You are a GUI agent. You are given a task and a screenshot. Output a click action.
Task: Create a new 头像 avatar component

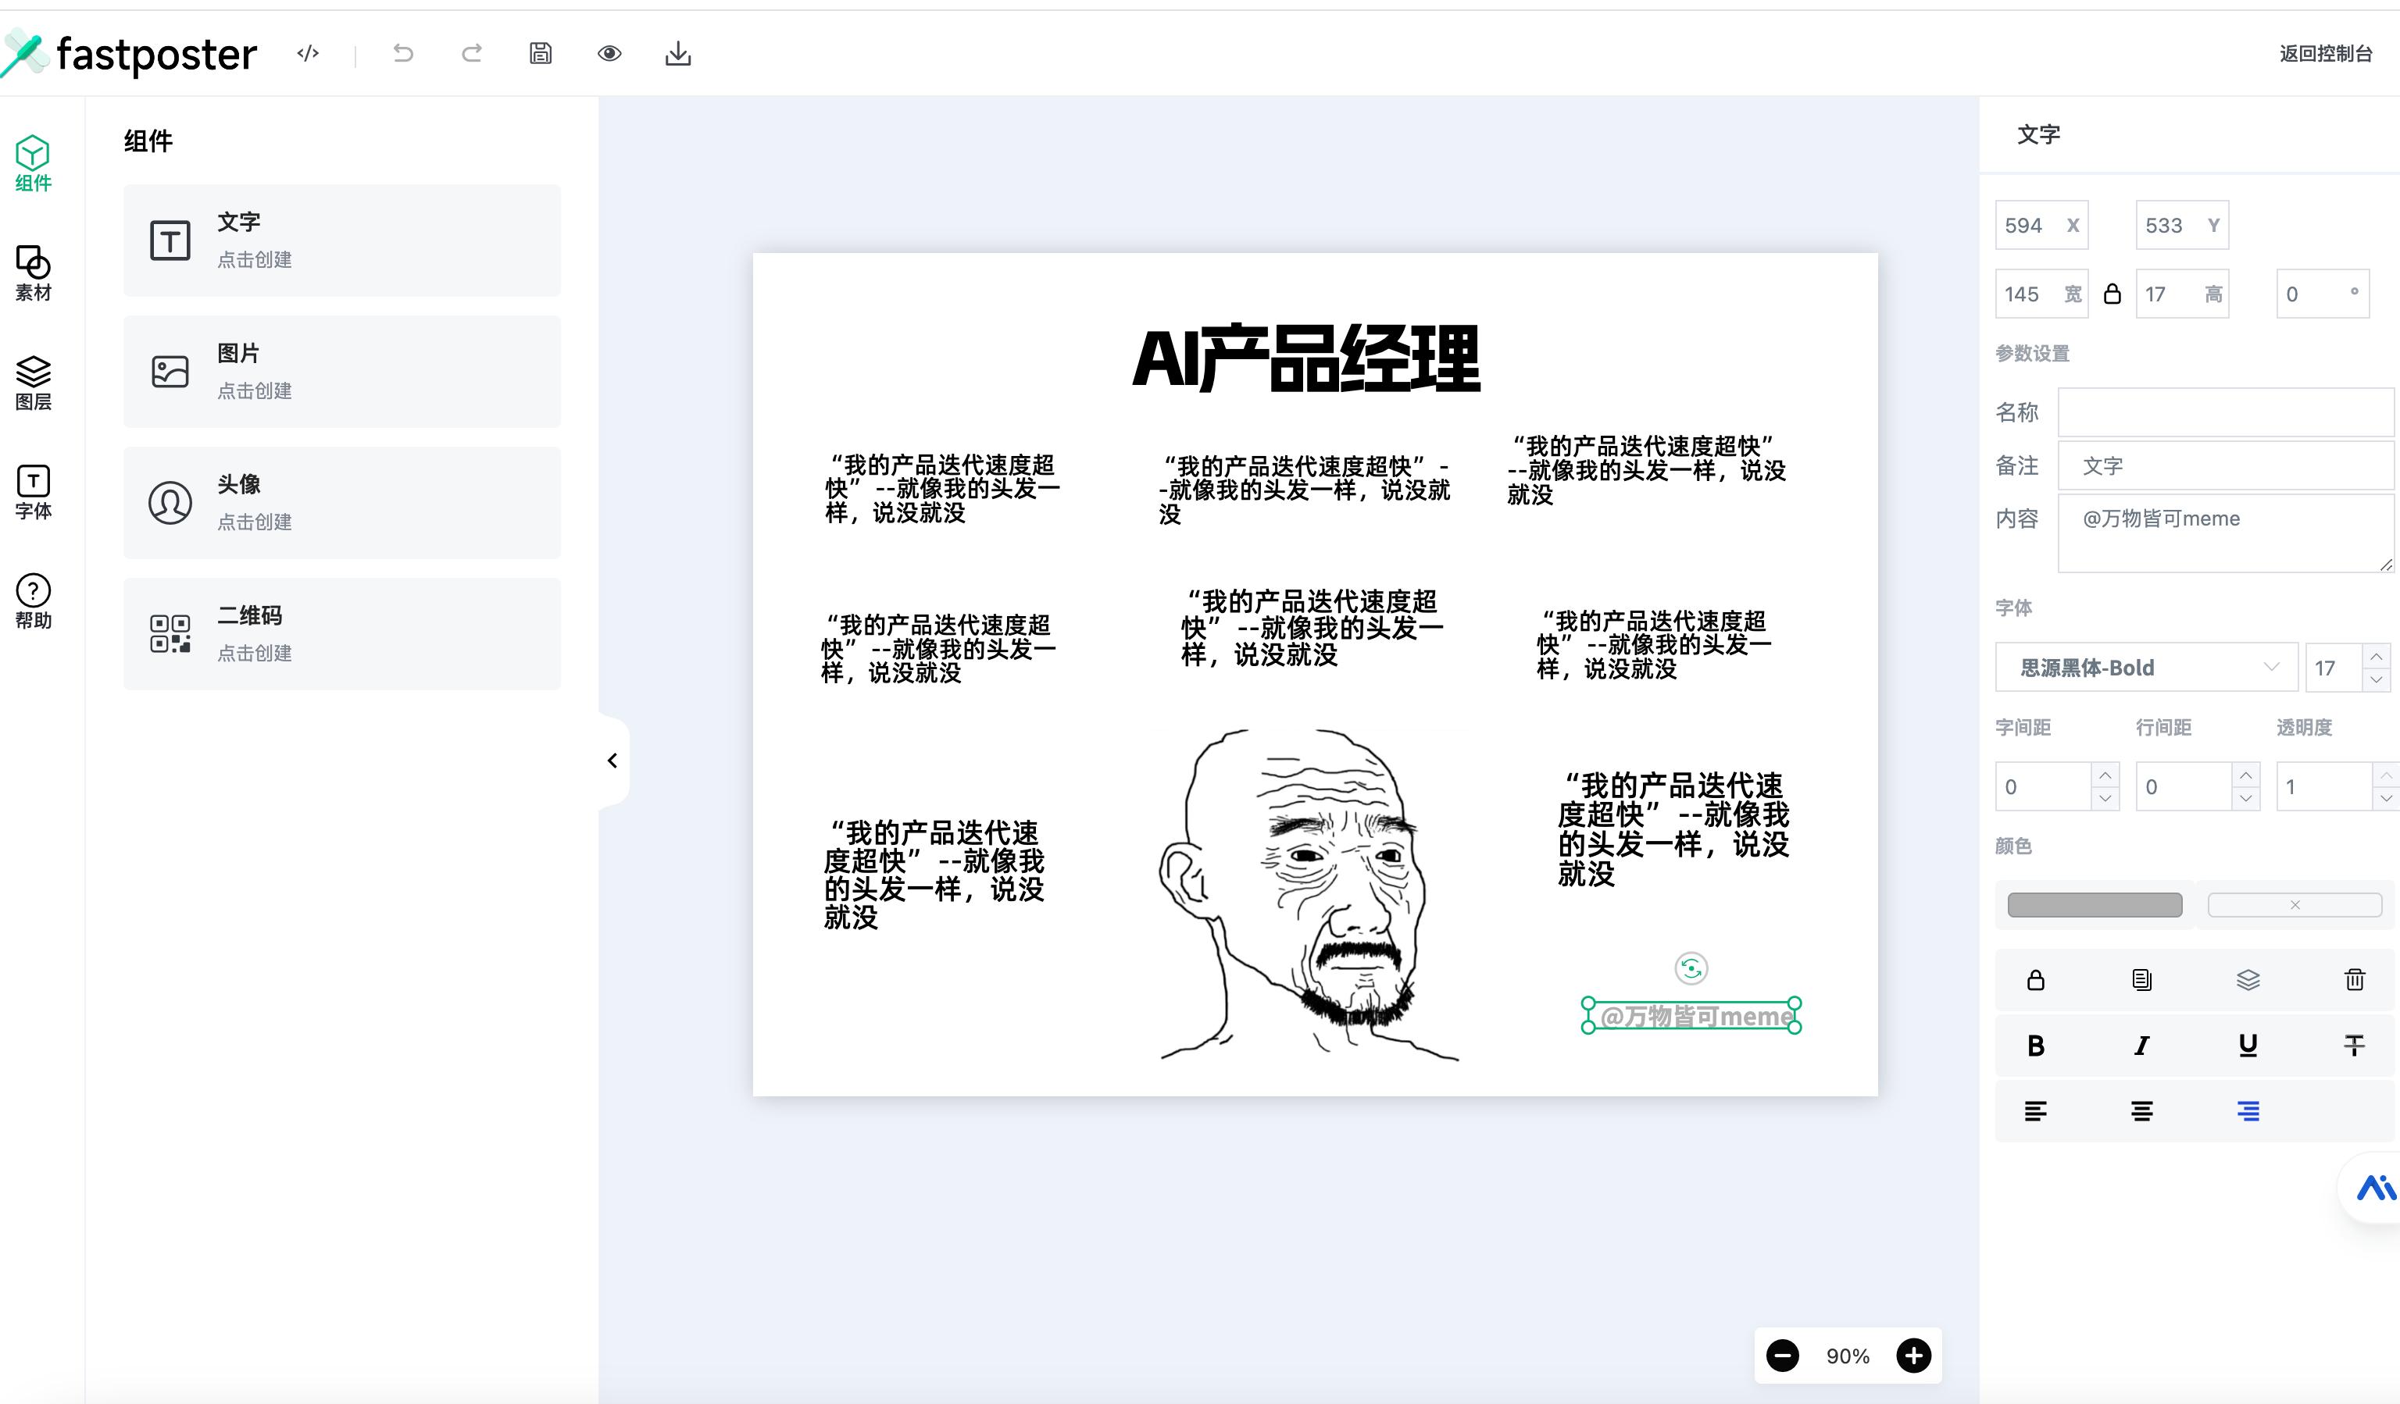coord(342,503)
